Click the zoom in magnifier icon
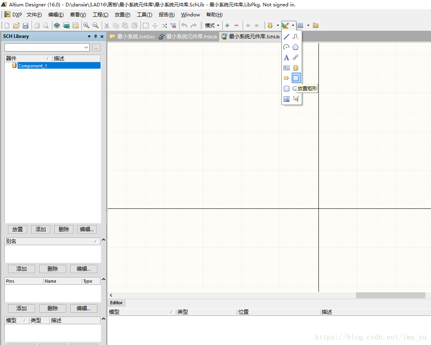 pyautogui.click(x=86, y=26)
